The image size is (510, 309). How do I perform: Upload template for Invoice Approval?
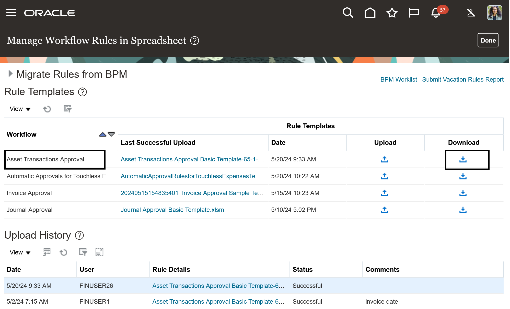(384, 193)
